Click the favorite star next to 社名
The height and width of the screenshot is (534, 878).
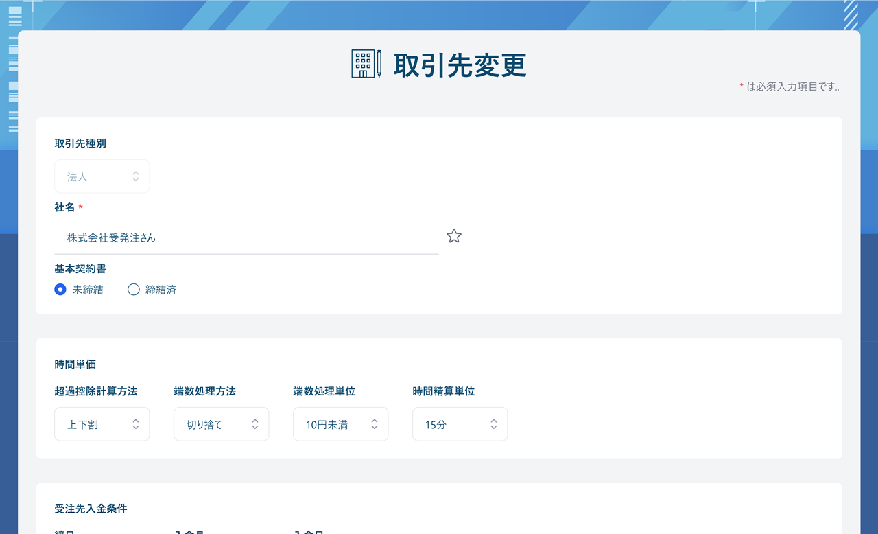click(454, 236)
